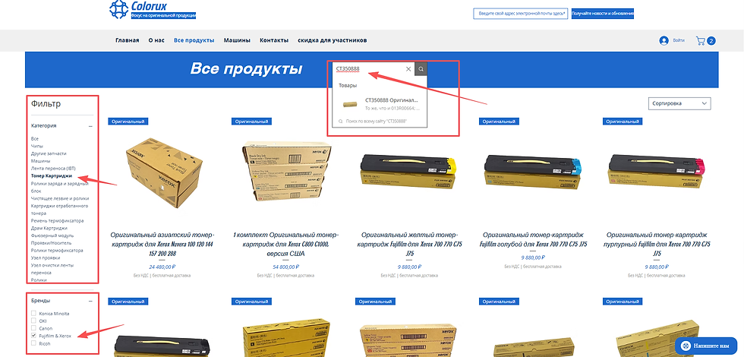Select the Тонер Картриджи category
The width and height of the screenshot is (744, 357).
tap(52, 175)
